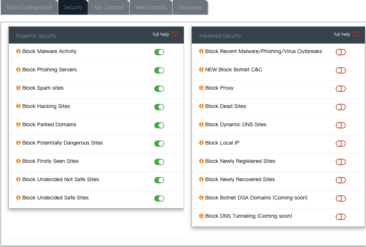
Task: Toggle full help in Advanced Security header
Action: pos(355,34)
